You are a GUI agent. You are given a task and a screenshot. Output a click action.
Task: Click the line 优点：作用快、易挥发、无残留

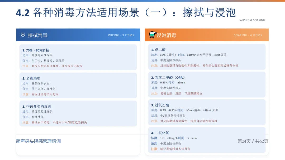coord(44,61)
